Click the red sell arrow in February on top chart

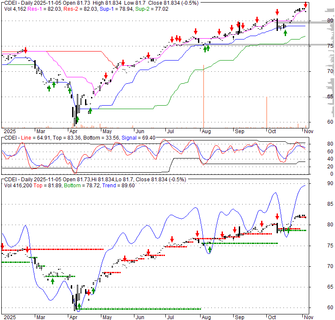[x=25, y=51]
